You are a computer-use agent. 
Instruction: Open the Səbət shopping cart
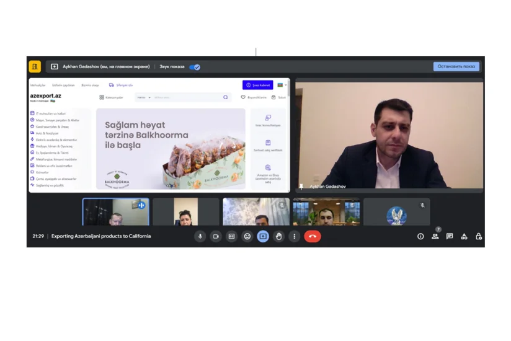[278, 97]
